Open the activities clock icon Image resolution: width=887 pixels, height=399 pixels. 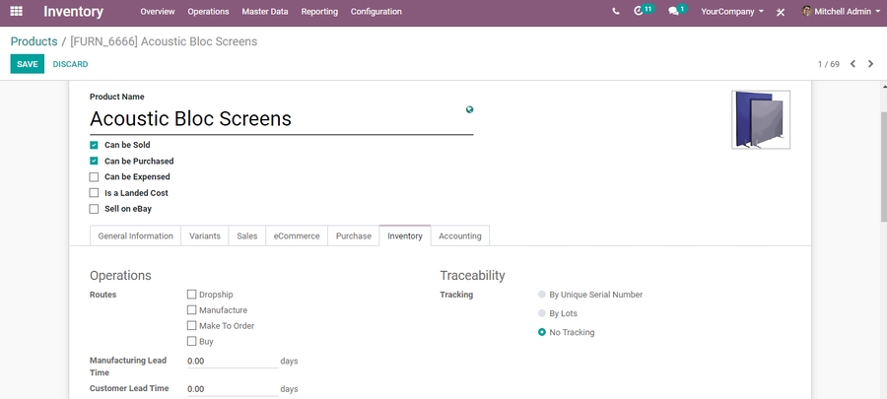click(x=640, y=12)
